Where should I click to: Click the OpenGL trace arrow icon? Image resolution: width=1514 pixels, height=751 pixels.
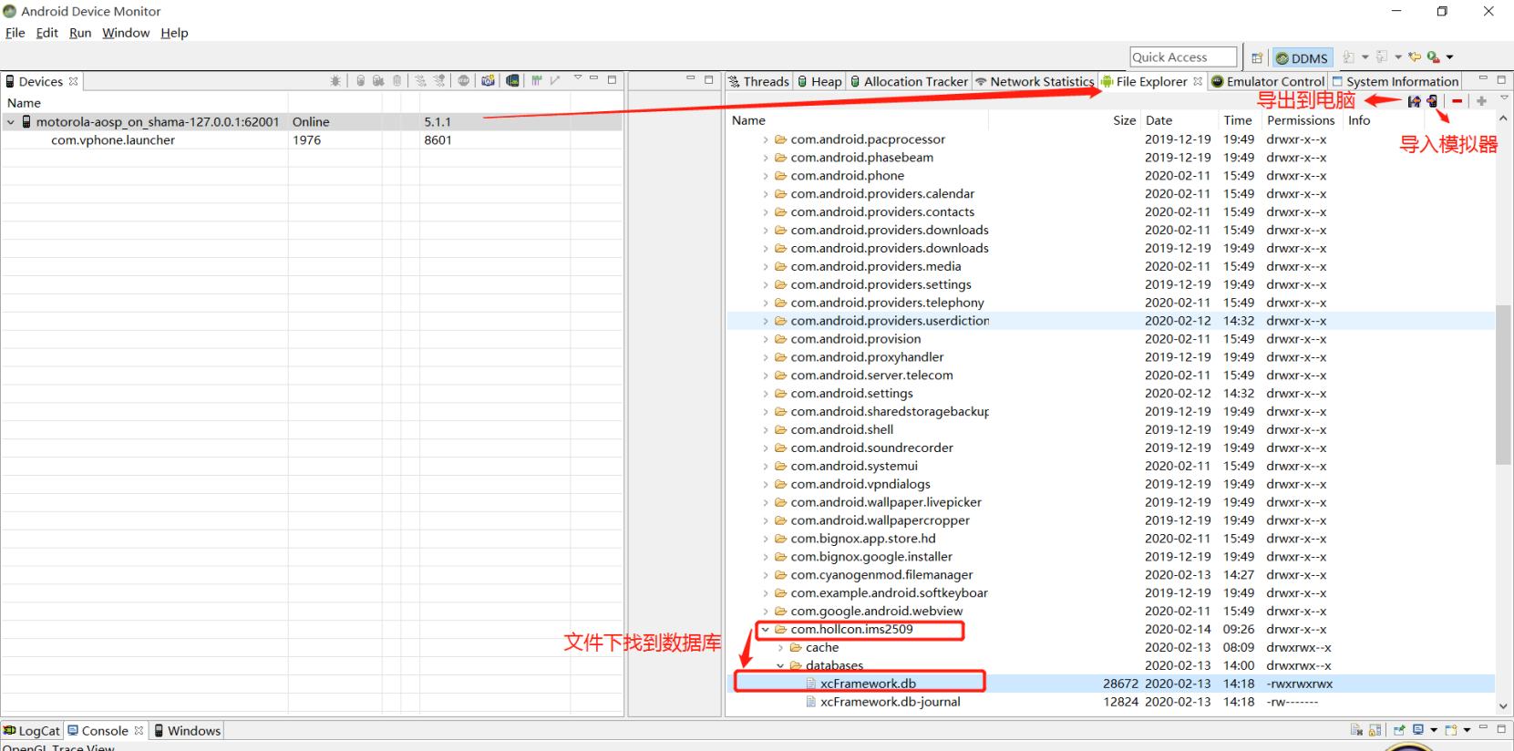pyautogui.click(x=554, y=80)
